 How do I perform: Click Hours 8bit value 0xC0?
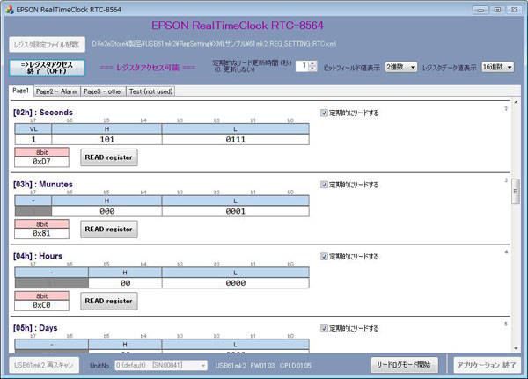(41, 305)
